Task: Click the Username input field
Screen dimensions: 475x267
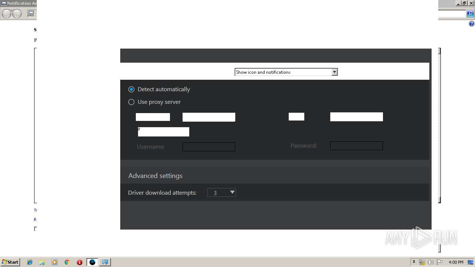Action: coord(209,147)
